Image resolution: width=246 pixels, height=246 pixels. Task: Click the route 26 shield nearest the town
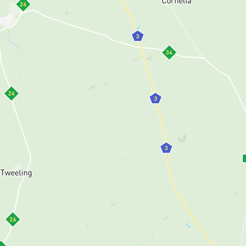tap(23, 4)
